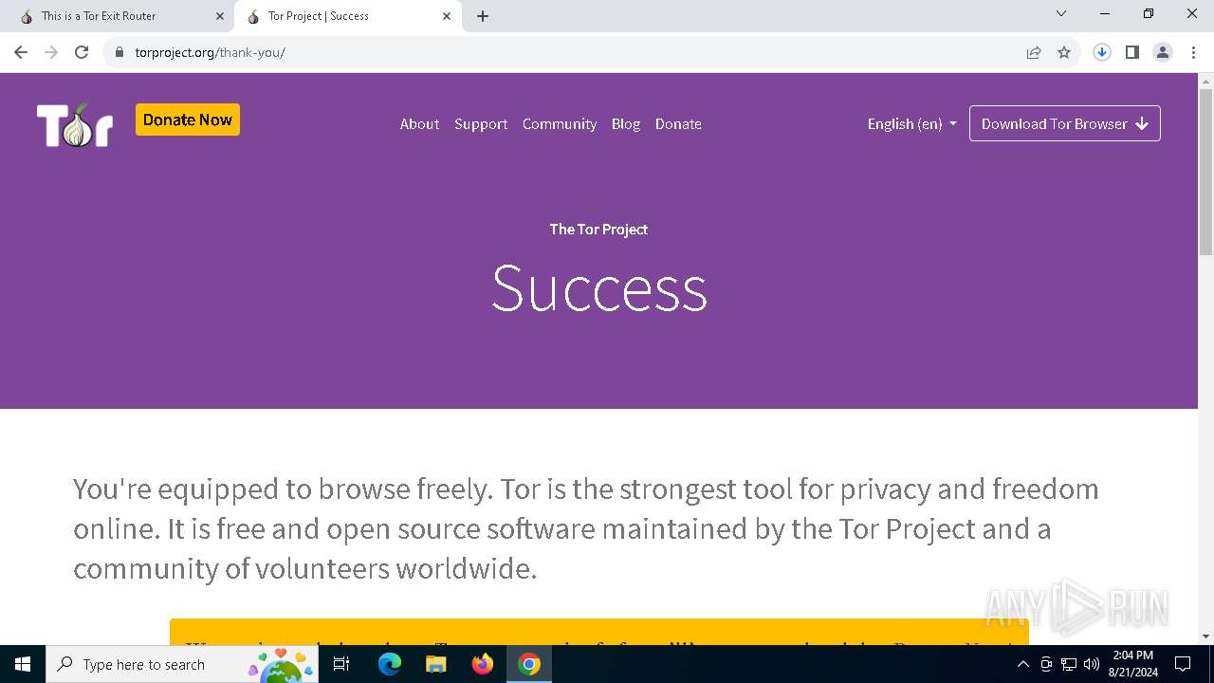Open the Blog link
Image resolution: width=1214 pixels, height=683 pixels.
tap(626, 123)
